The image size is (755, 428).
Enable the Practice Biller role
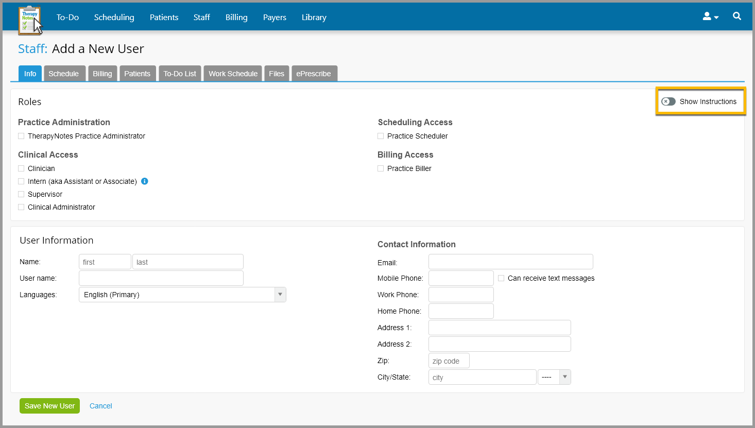[380, 168]
